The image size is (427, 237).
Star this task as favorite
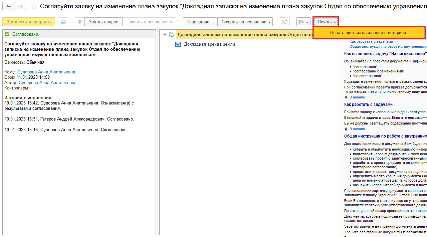pyautogui.click(x=34, y=6)
